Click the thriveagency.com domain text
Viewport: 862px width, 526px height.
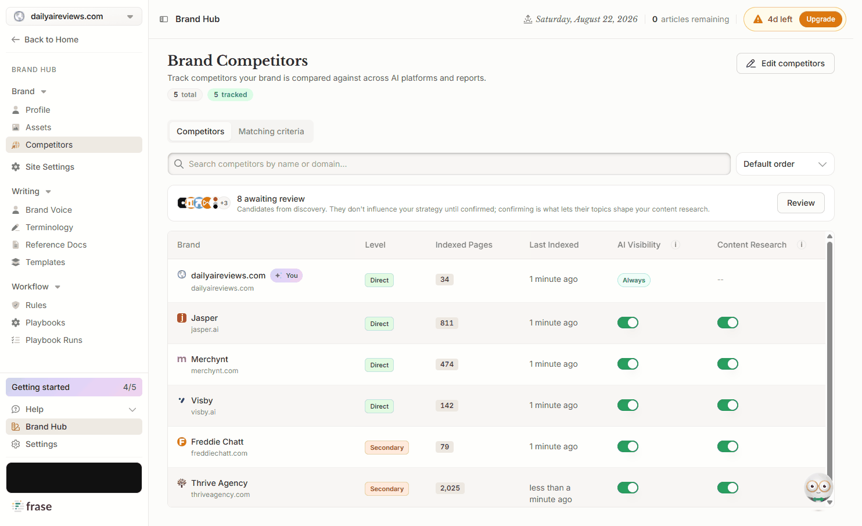tap(220, 495)
